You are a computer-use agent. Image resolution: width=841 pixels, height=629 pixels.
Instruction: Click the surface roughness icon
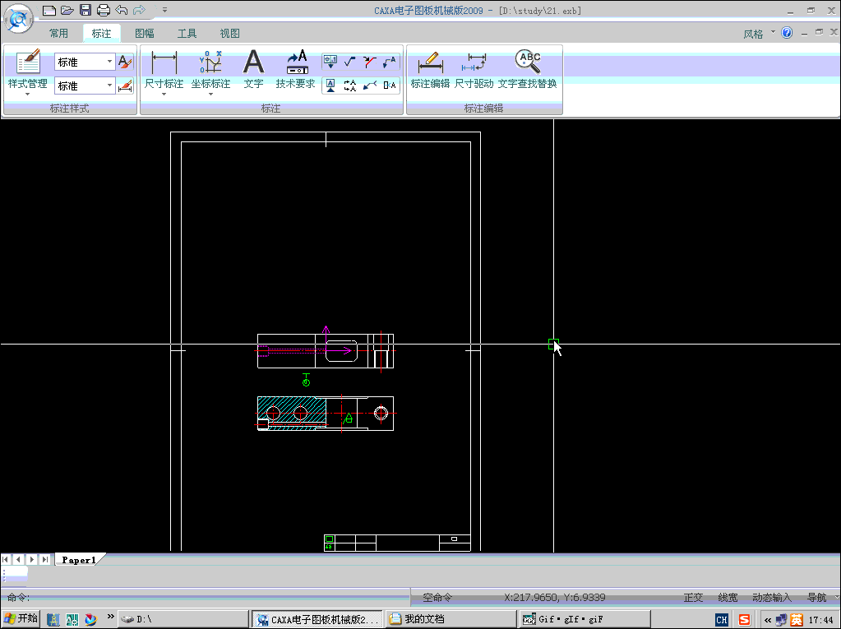[349, 62]
